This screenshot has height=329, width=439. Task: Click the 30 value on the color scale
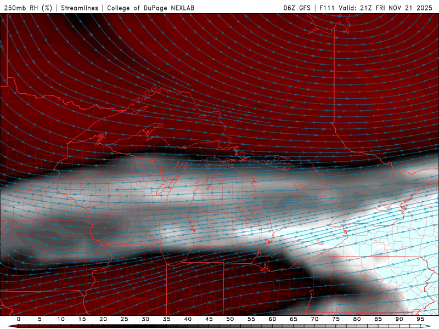(x=145, y=319)
